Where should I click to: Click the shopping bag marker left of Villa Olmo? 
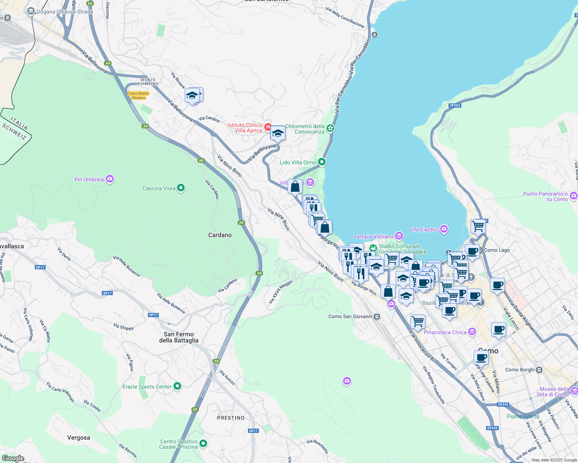[295, 187]
